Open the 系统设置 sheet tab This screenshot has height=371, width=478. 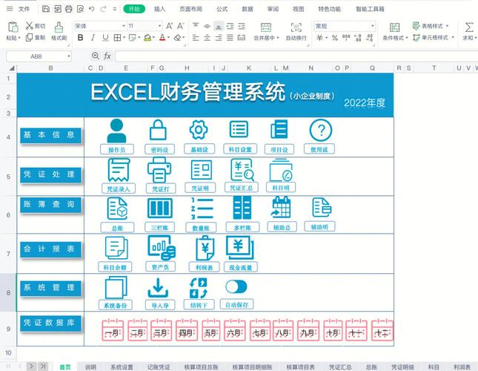pyautogui.click(x=122, y=367)
